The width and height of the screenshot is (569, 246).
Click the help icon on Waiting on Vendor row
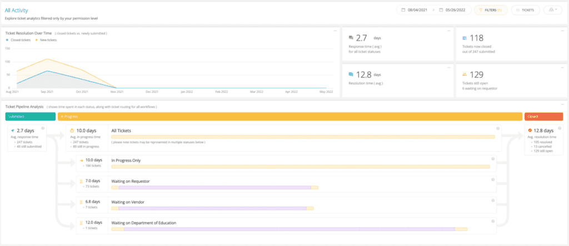click(493, 200)
